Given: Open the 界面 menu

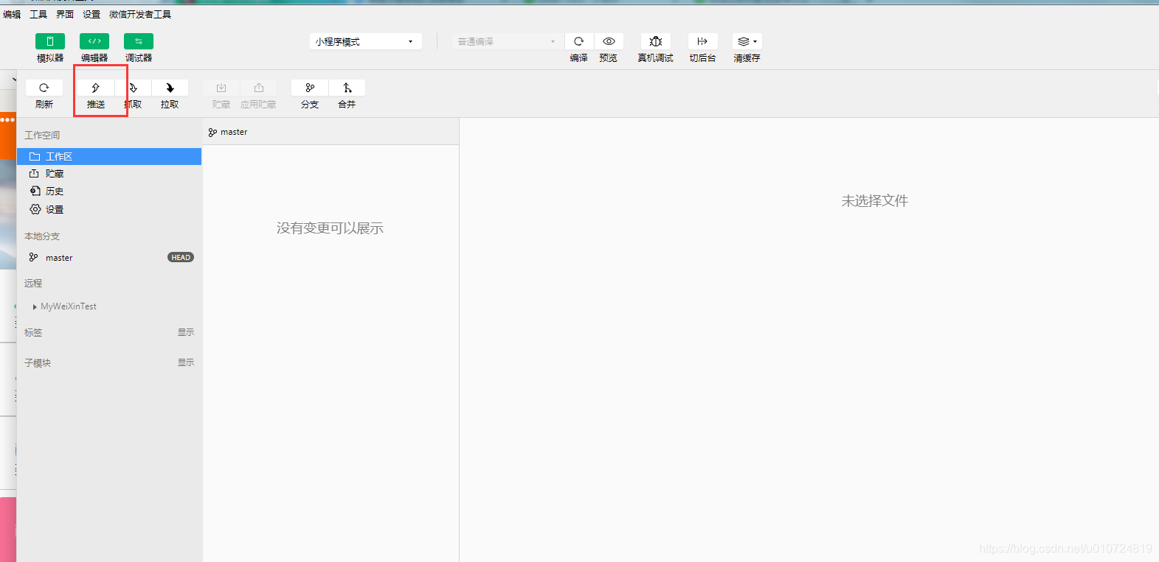Looking at the screenshot, I should (65, 14).
